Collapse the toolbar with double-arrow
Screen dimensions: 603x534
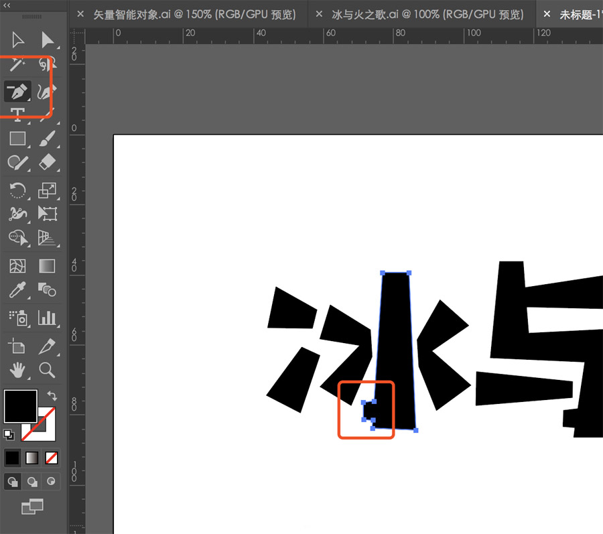point(7,5)
